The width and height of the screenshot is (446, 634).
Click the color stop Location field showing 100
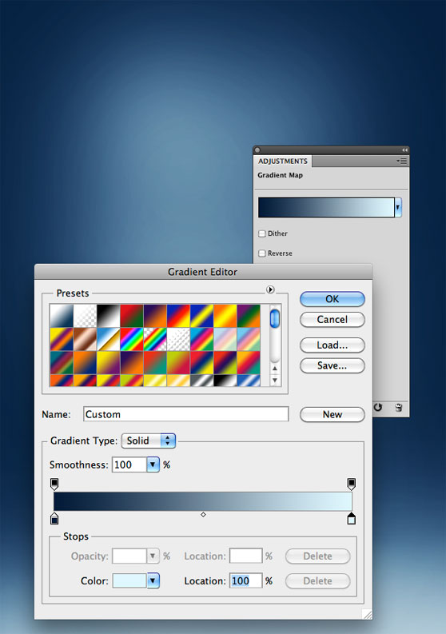[x=246, y=580]
